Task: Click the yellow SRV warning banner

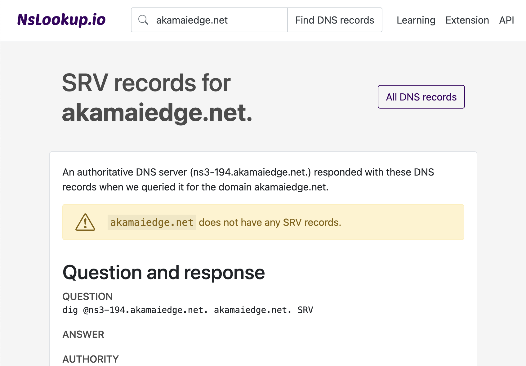Action: click(263, 222)
